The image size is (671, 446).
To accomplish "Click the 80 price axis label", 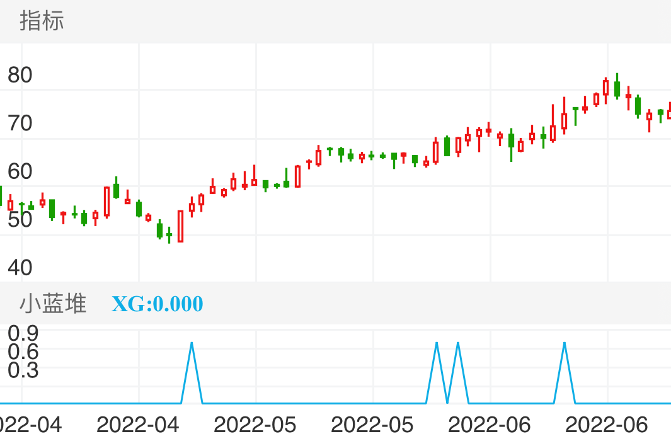I will click(20, 76).
